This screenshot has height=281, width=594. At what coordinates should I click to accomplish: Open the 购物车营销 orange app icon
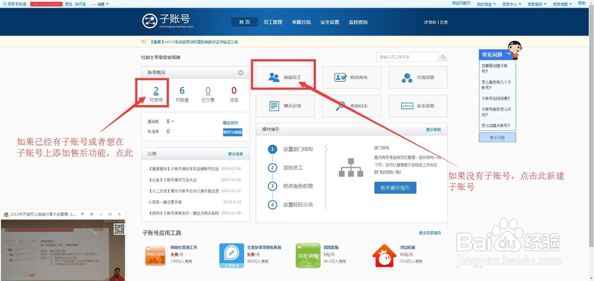155,256
